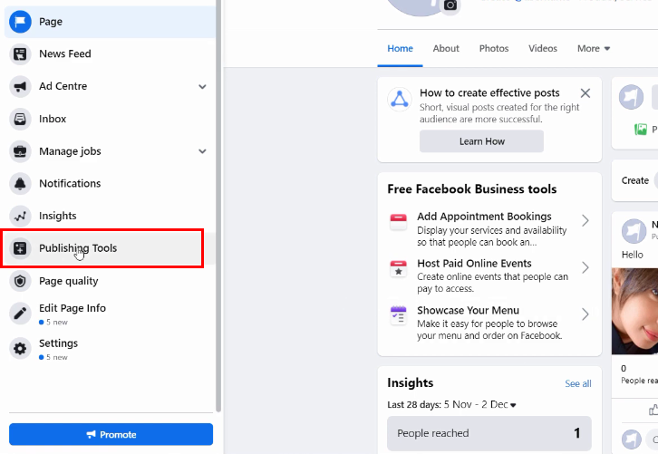The image size is (658, 454).
Task: Expand the Manage jobs submenu chevron
Action: tap(202, 151)
